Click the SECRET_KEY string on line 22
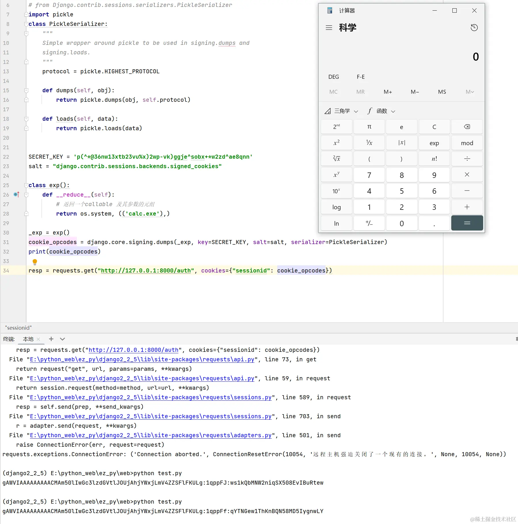518x524 pixels. coord(163,157)
